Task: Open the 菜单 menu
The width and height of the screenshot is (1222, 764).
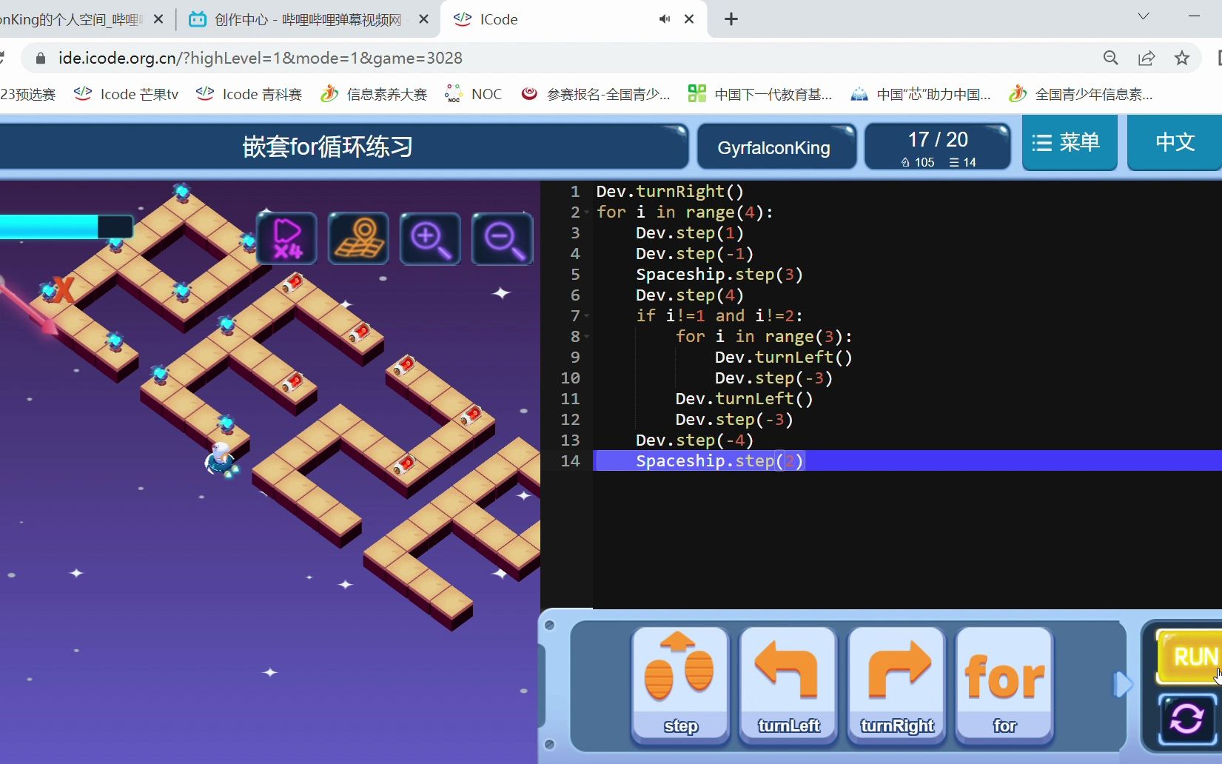Action: 1070,142
